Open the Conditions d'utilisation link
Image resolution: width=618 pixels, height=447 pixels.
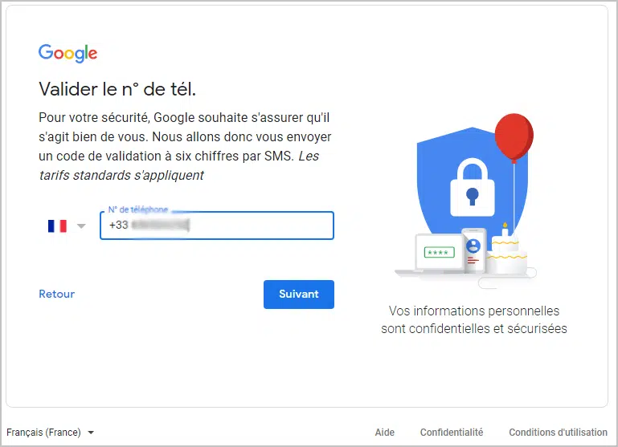[x=558, y=433]
